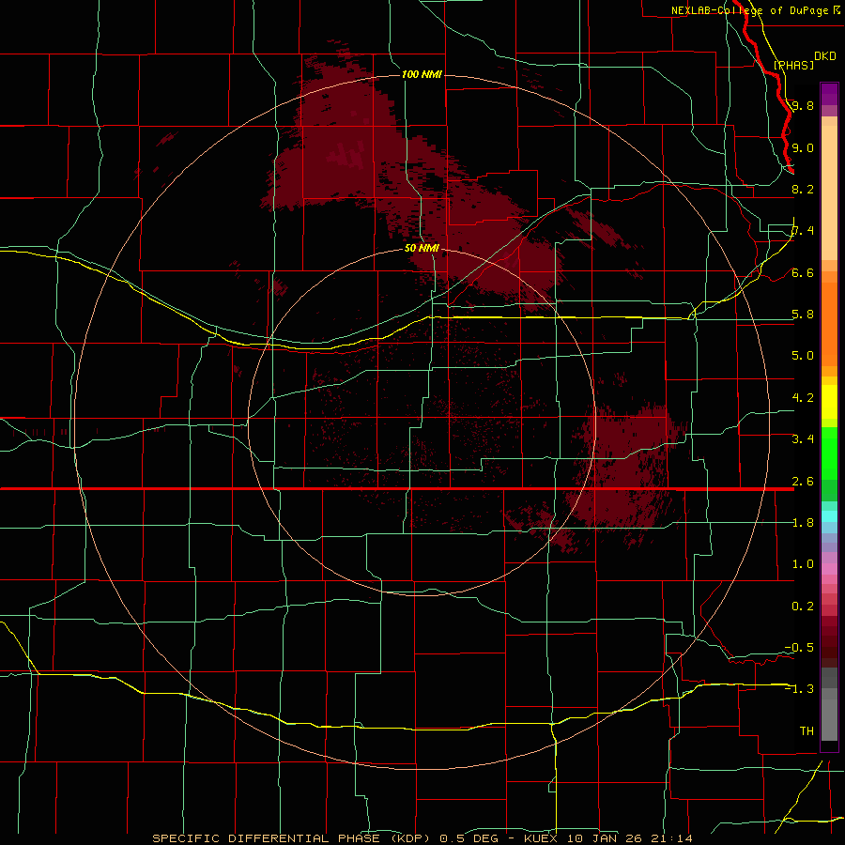The image size is (845, 845).
Task: Click the [PHAS] units label
Action: 793,66
